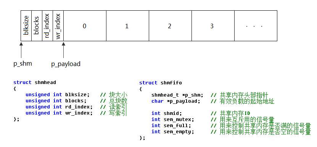Click the '// 共享内存ID' comment
This screenshot has height=147, width=317.
click(231, 113)
